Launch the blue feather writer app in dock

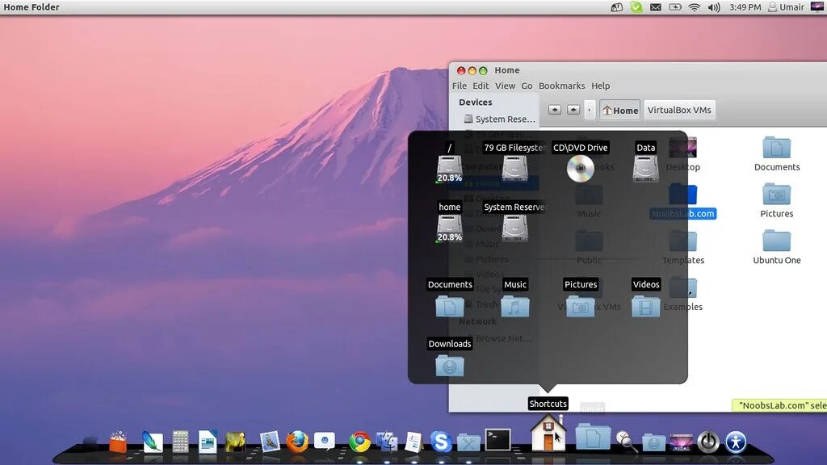152,442
